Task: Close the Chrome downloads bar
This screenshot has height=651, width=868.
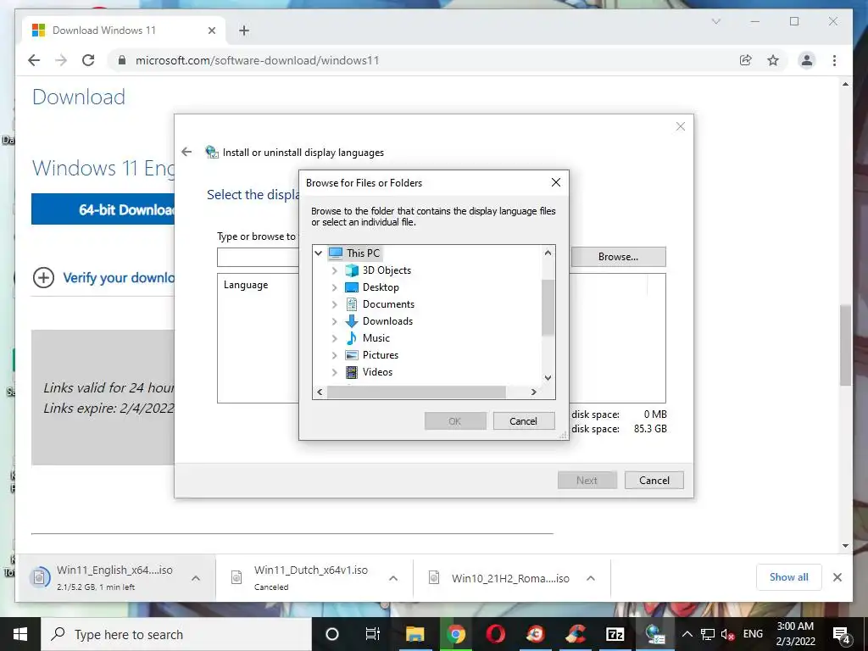Action: click(837, 577)
